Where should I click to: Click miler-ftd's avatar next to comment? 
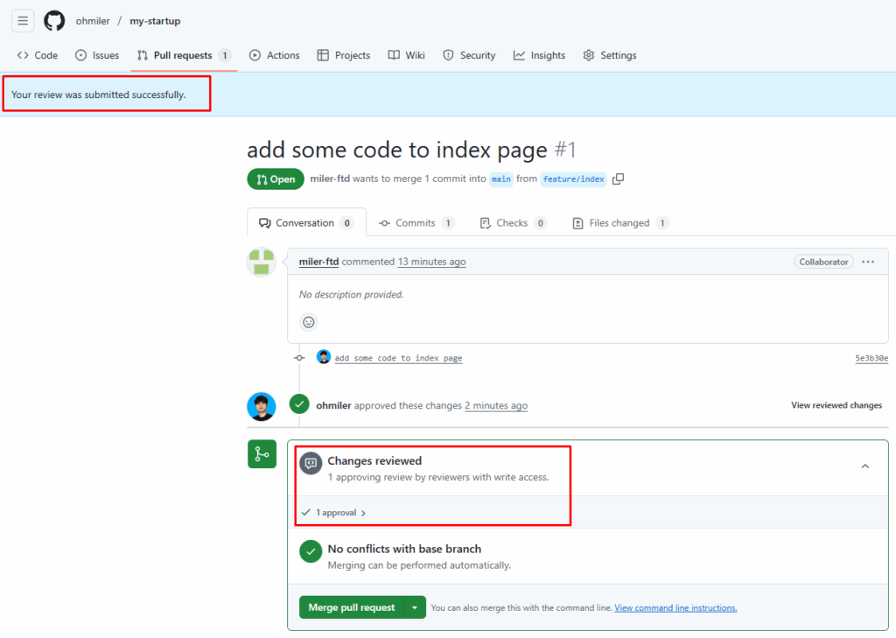pyautogui.click(x=262, y=262)
